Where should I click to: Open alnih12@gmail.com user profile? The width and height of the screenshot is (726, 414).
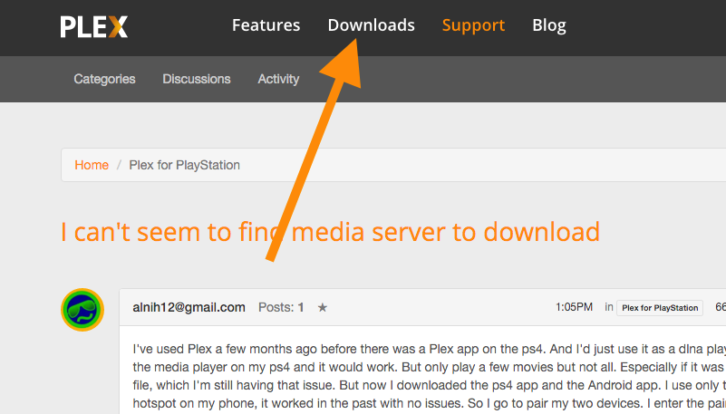(x=189, y=308)
